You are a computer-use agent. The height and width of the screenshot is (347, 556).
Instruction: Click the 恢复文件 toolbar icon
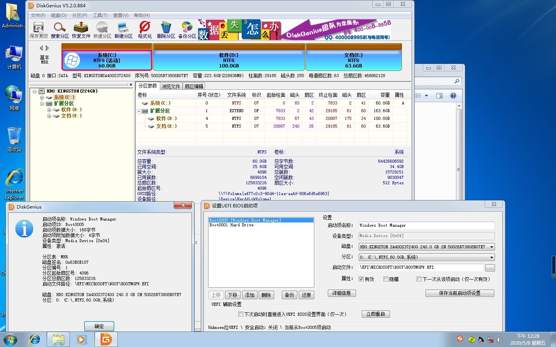[x=81, y=30]
